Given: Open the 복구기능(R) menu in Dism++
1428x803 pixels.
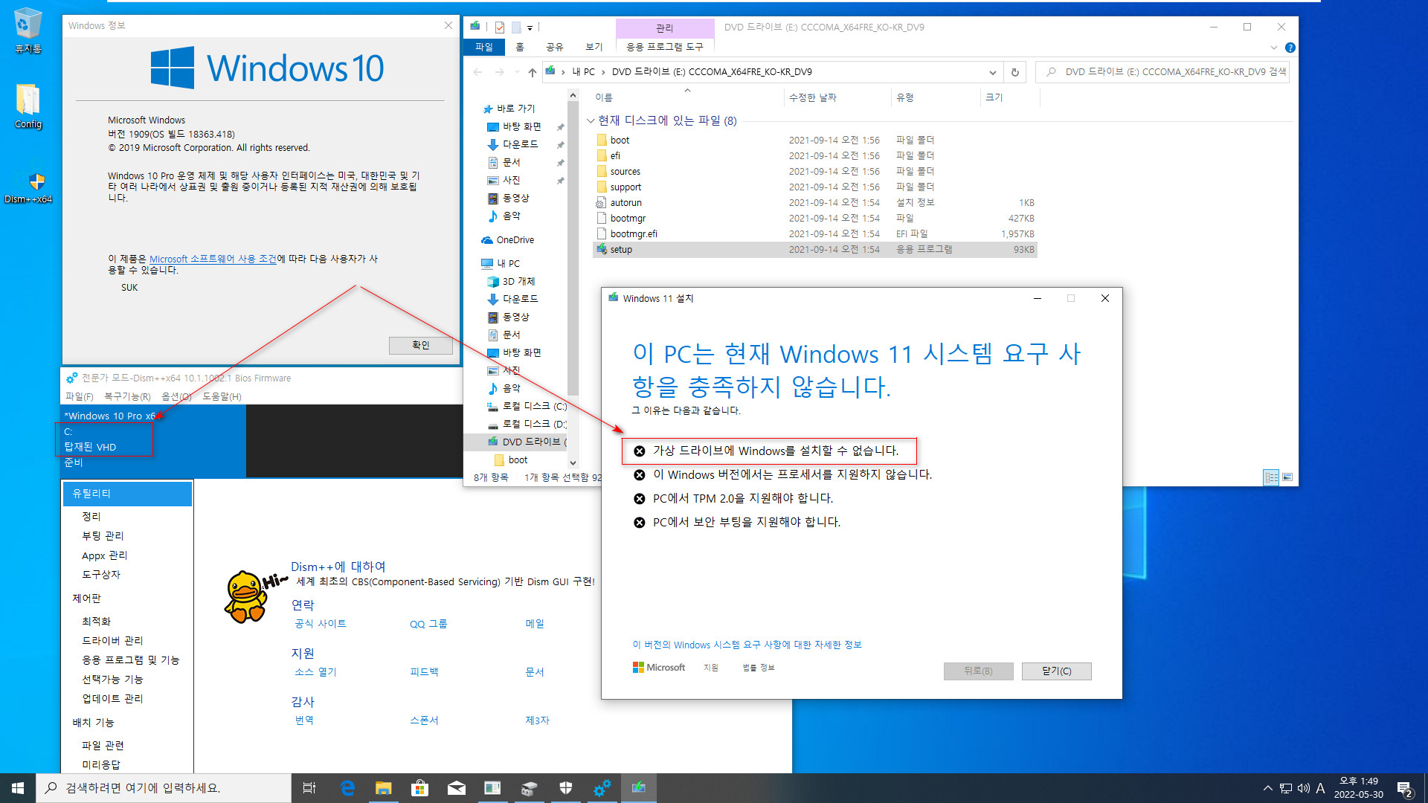Looking at the screenshot, I should (x=127, y=397).
